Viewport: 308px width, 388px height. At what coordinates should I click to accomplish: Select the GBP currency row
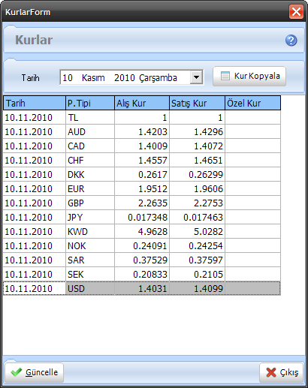click(142, 203)
